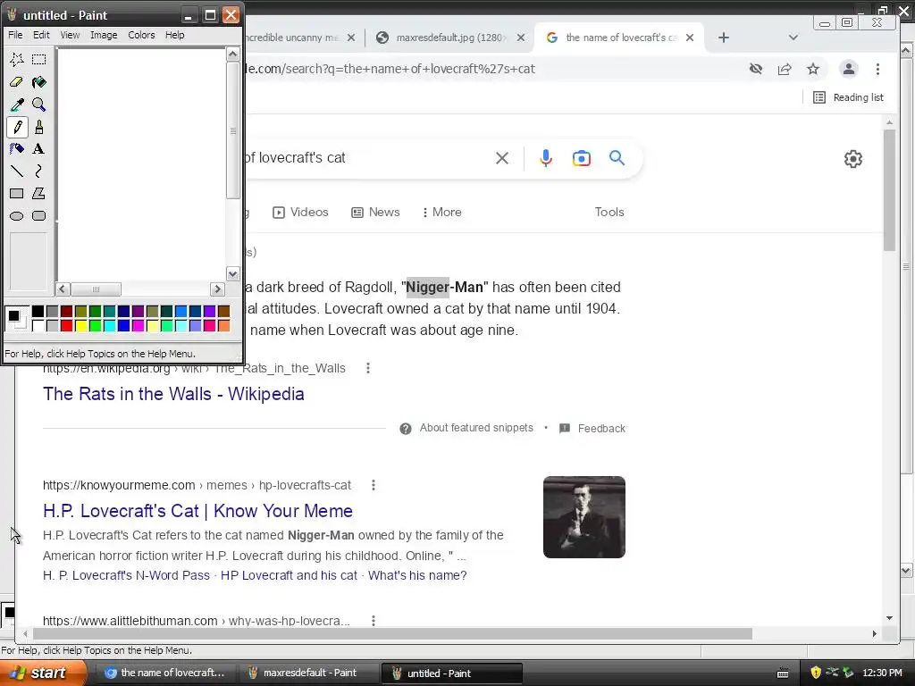Pick the Pick Color eyedropper tool
This screenshot has width=915, height=686.
tap(17, 105)
